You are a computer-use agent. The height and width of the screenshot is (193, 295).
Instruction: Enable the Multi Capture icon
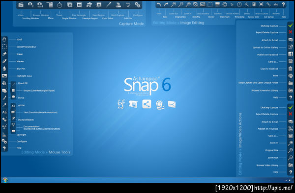pos(118,5)
